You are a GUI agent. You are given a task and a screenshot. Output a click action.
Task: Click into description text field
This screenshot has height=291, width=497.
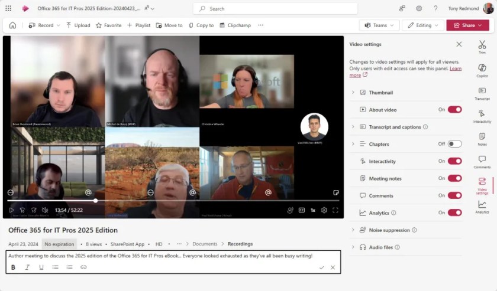173,256
